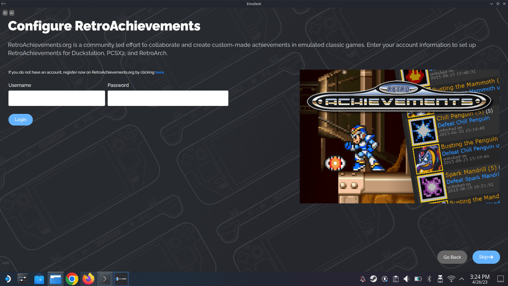The height and width of the screenshot is (286, 508).
Task: Open the clock showing 3:24 PM
Action: (x=480, y=279)
